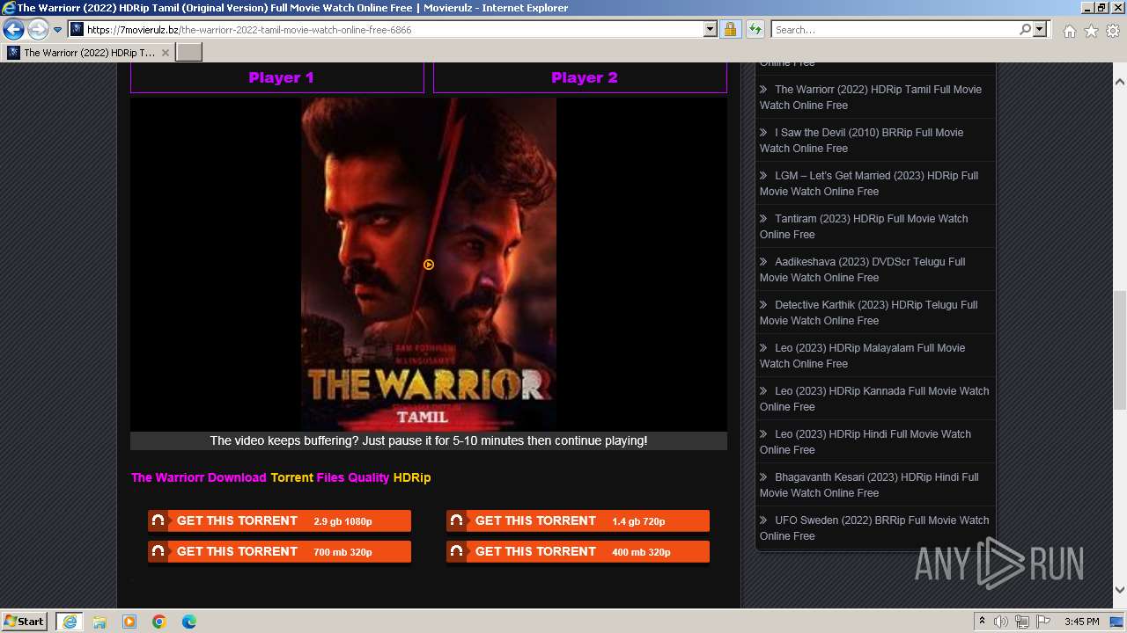The image size is (1127, 633).
Task: Click the 'The Warriorr Download Torrent Files' heading
Action: [x=281, y=477]
